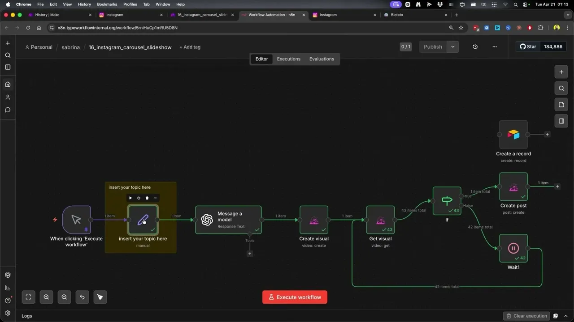Open a new Chrome tab
The height and width of the screenshot is (322, 574).
click(457, 15)
